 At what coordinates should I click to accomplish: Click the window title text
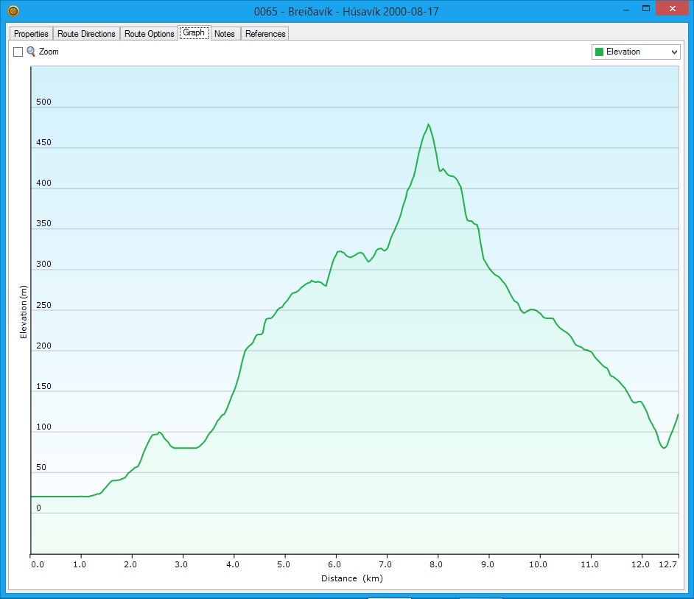point(346,12)
